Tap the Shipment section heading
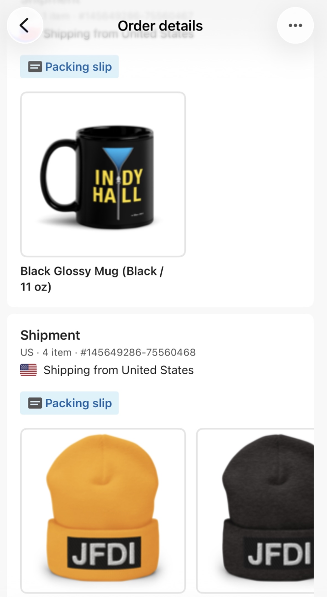The height and width of the screenshot is (597, 327). [x=50, y=335]
